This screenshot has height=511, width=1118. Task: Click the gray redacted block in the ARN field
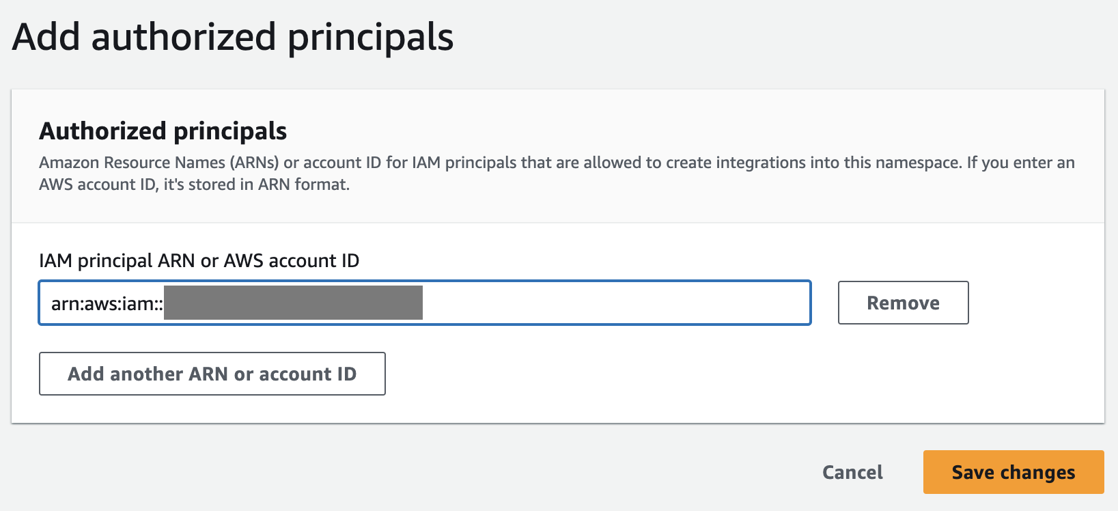(x=293, y=303)
